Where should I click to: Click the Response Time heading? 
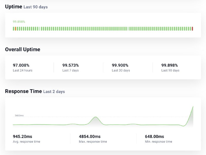click(x=23, y=91)
